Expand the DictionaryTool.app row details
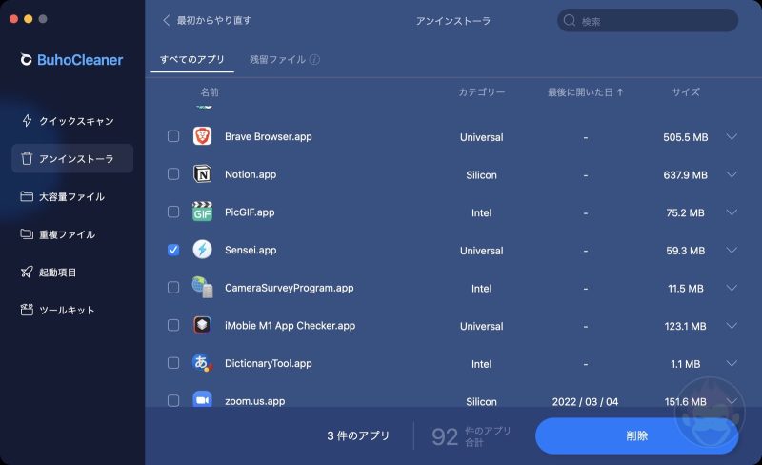 coord(732,363)
